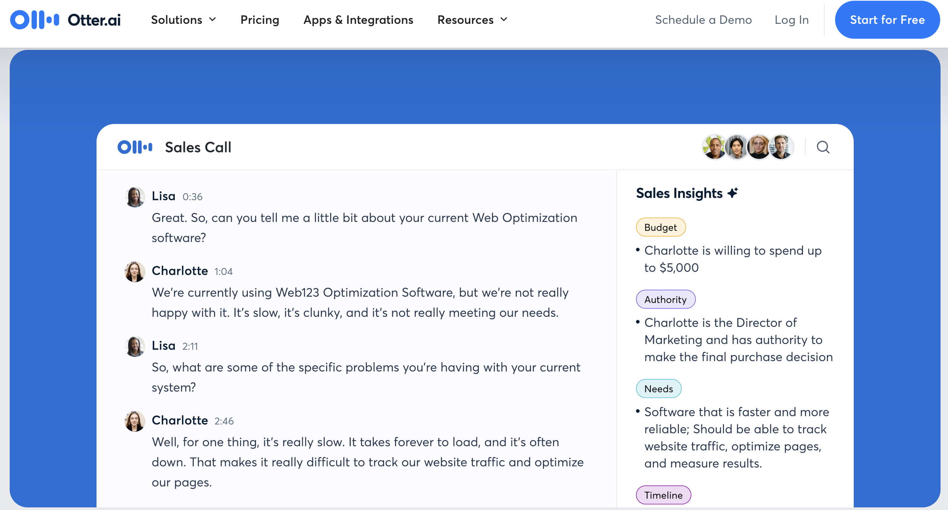Click the search magnifier in Sales Call
This screenshot has height=510, width=948.
[823, 147]
